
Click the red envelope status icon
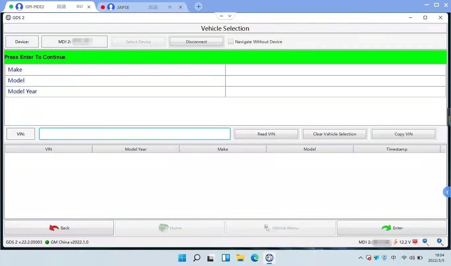(415, 242)
